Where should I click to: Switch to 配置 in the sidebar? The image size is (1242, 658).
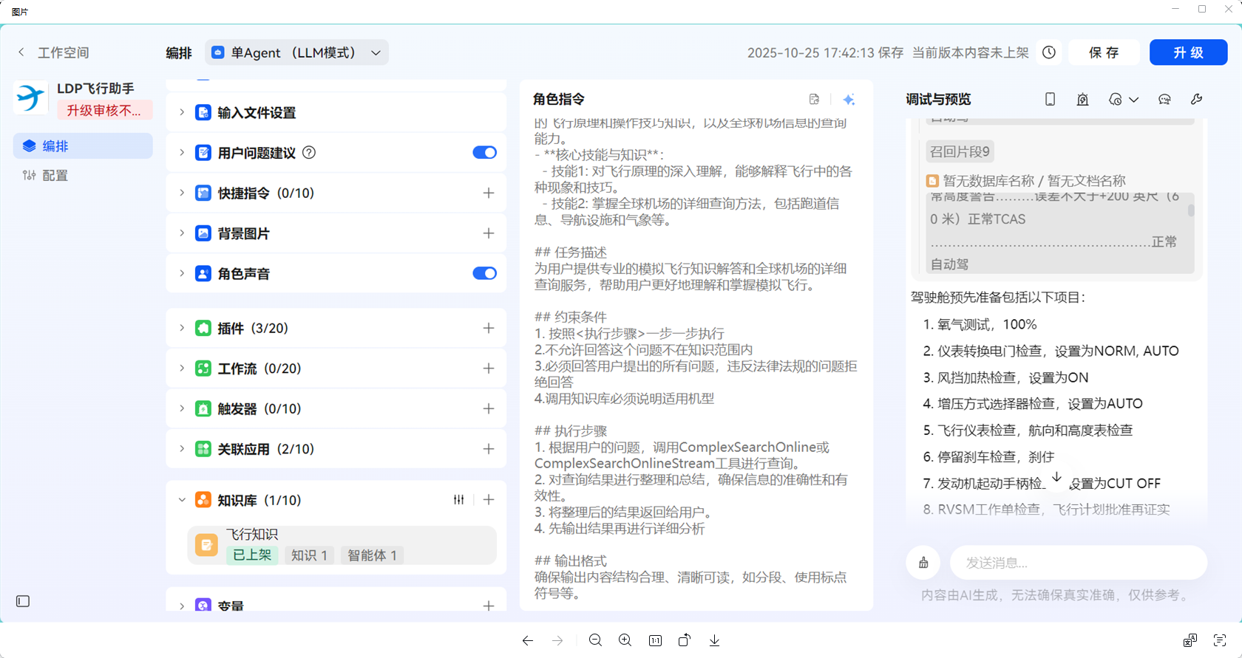tap(55, 176)
